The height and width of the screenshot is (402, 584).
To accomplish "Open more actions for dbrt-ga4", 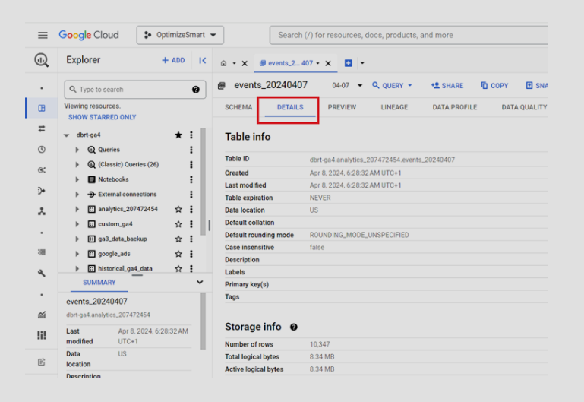I will (x=191, y=135).
